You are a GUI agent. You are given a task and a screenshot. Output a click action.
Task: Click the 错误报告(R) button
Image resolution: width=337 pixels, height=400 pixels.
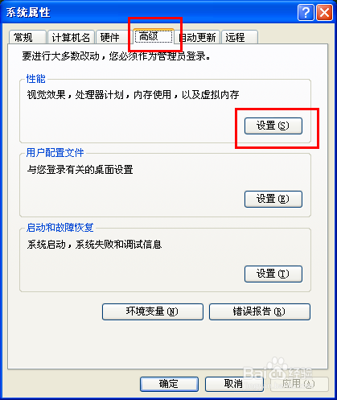tap(260, 311)
